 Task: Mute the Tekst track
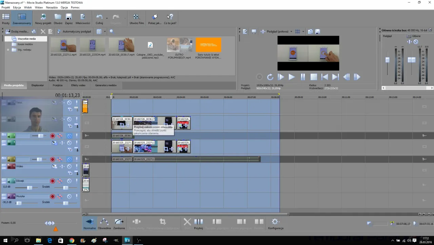69,102
